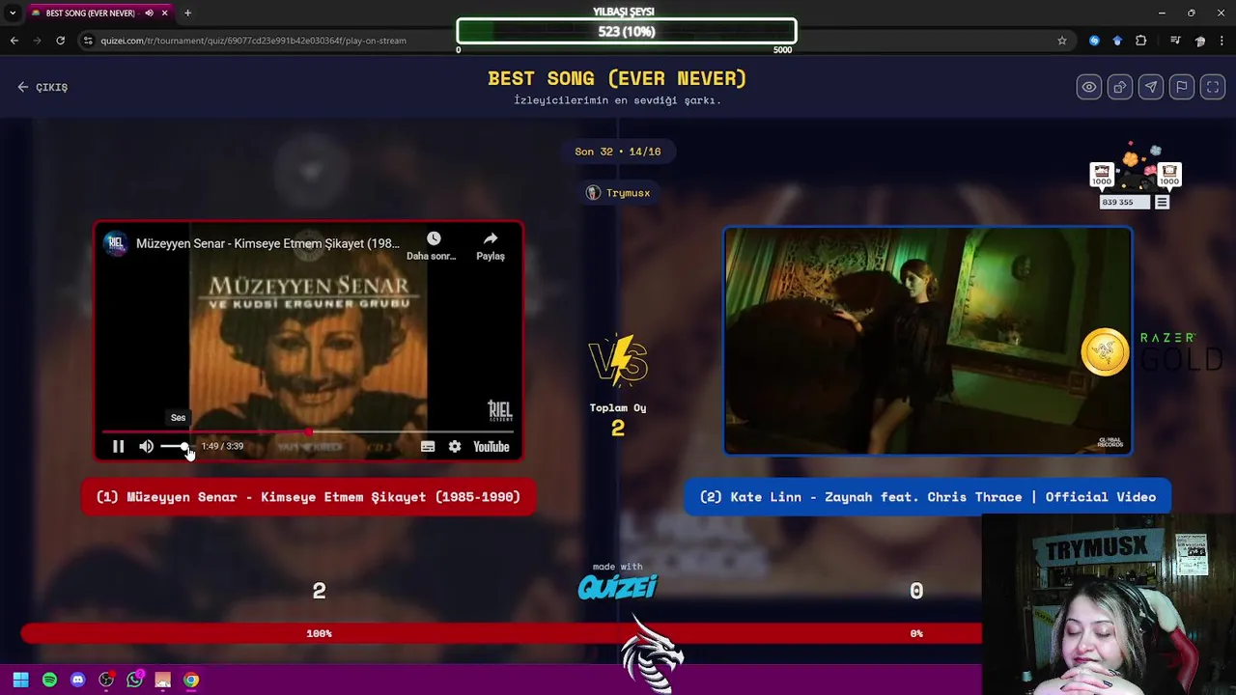This screenshot has height=695, width=1236.
Task: Open the Chrome three-dot menu
Action: (1222, 41)
